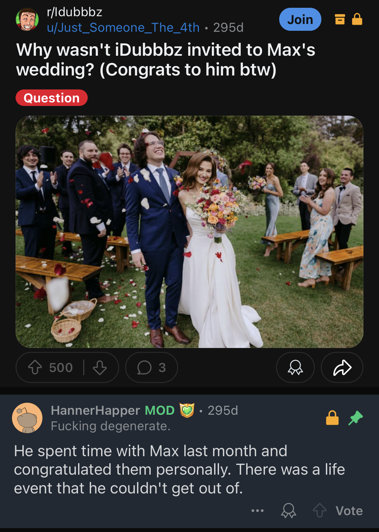Filter by the Question flair tag
The image size is (379, 532).
click(x=52, y=98)
